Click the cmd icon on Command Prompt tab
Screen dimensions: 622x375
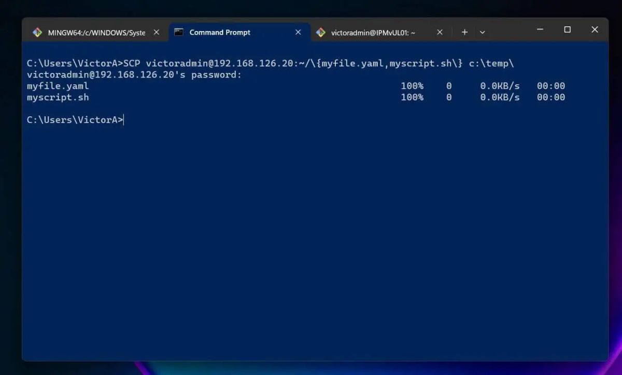[179, 32]
